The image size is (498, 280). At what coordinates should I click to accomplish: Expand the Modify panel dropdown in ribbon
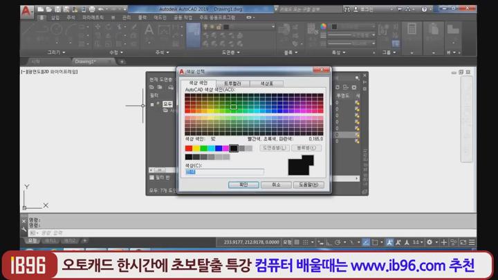pos(116,52)
